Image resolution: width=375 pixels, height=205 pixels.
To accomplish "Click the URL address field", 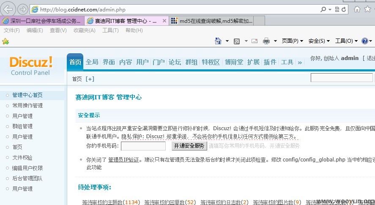I will click(x=175, y=10).
